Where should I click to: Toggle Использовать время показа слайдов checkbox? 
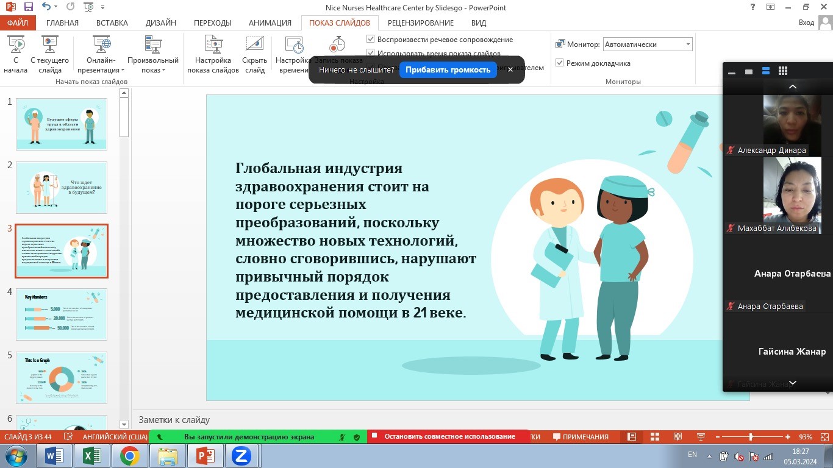click(370, 54)
